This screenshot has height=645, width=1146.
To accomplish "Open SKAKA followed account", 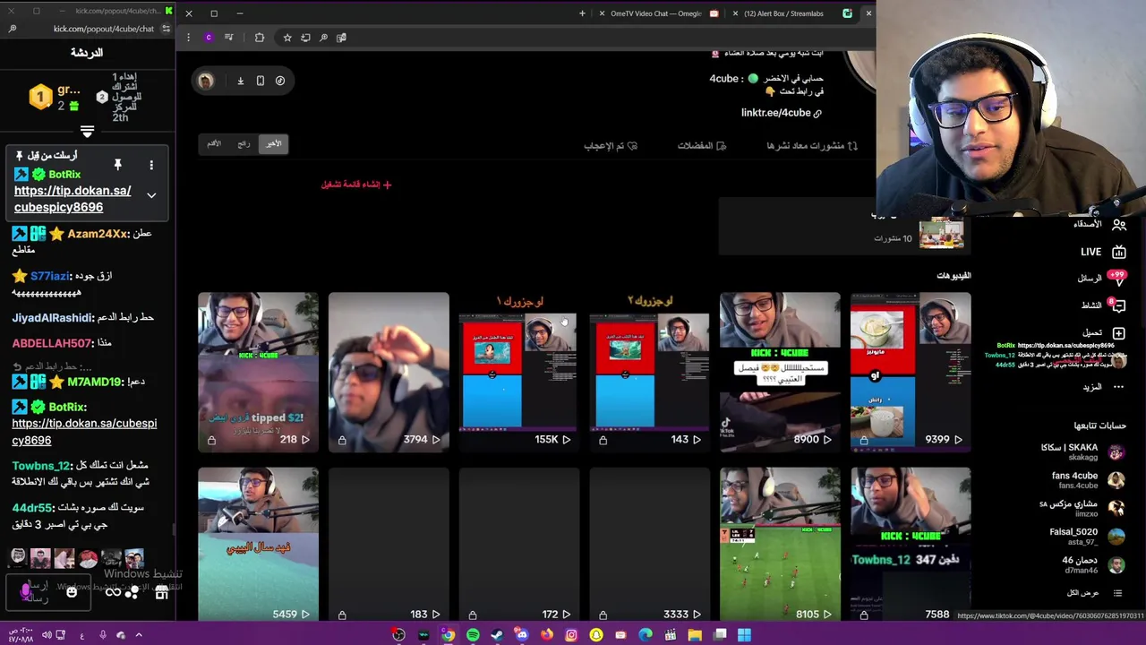I will click(1083, 452).
